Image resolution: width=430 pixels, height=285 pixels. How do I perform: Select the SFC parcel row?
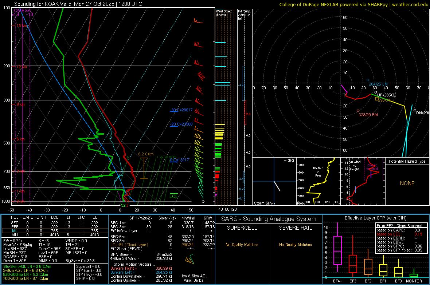click(55, 223)
